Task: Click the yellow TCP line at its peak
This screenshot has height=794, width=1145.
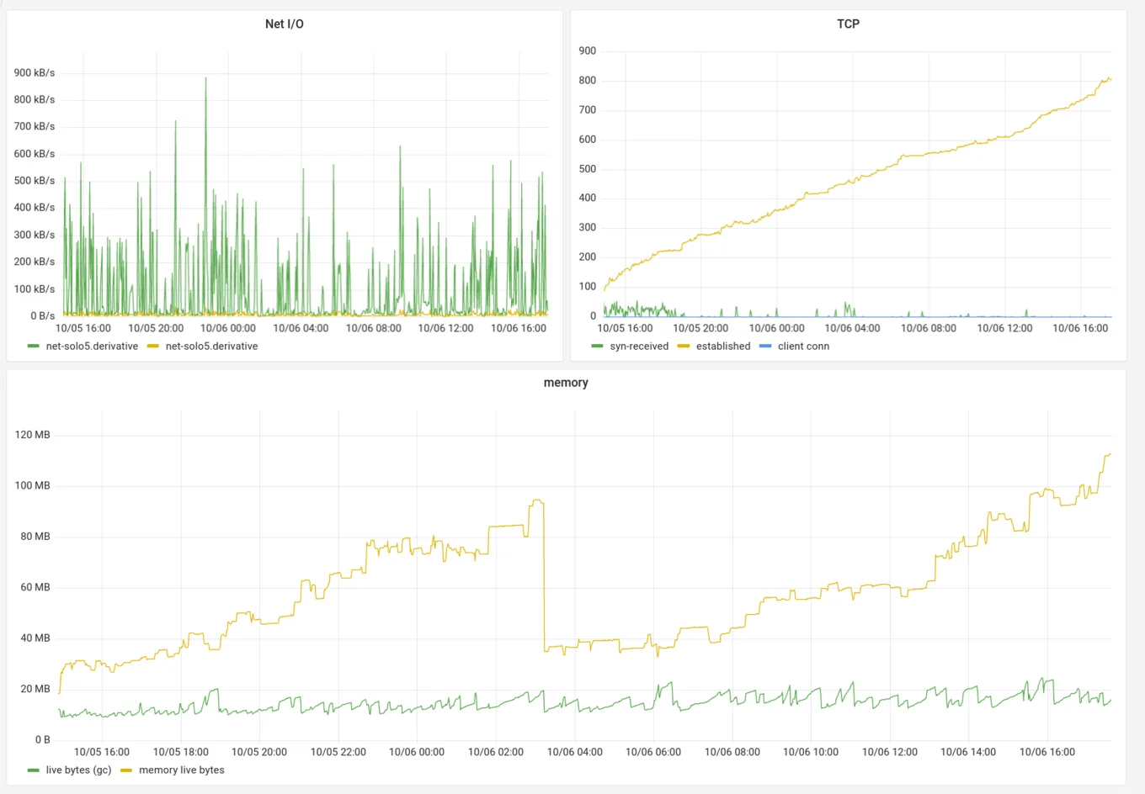Action: pyautogui.click(x=1107, y=77)
